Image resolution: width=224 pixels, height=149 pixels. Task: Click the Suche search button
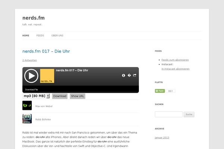click(189, 114)
